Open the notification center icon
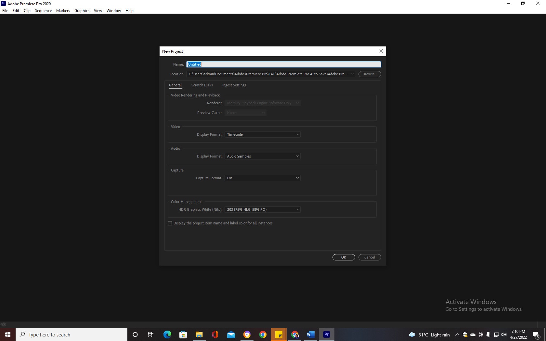This screenshot has width=546, height=341. coord(536,335)
